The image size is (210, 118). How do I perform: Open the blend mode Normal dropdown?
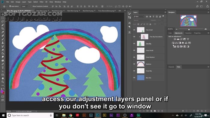141,20
